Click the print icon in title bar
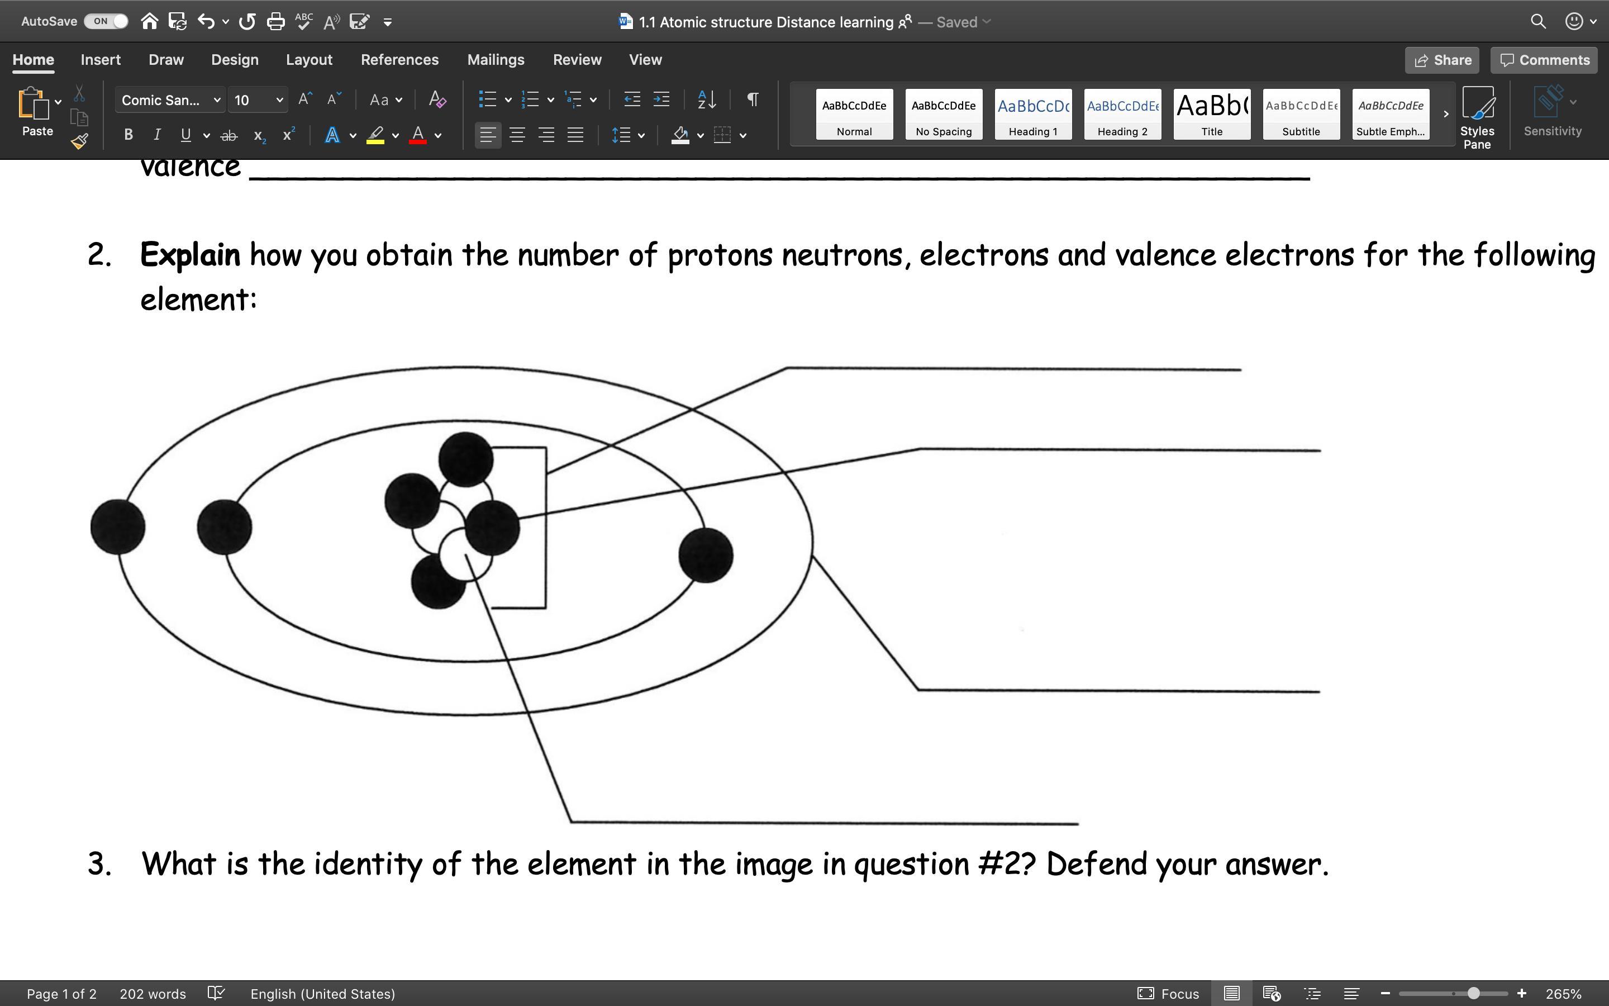Image resolution: width=1609 pixels, height=1006 pixels. 275,22
